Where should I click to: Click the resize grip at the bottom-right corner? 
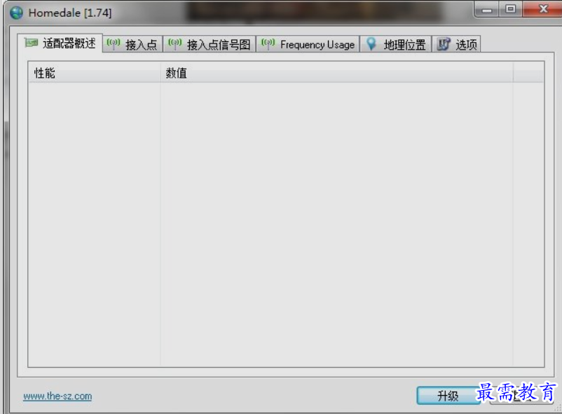click(x=556, y=408)
